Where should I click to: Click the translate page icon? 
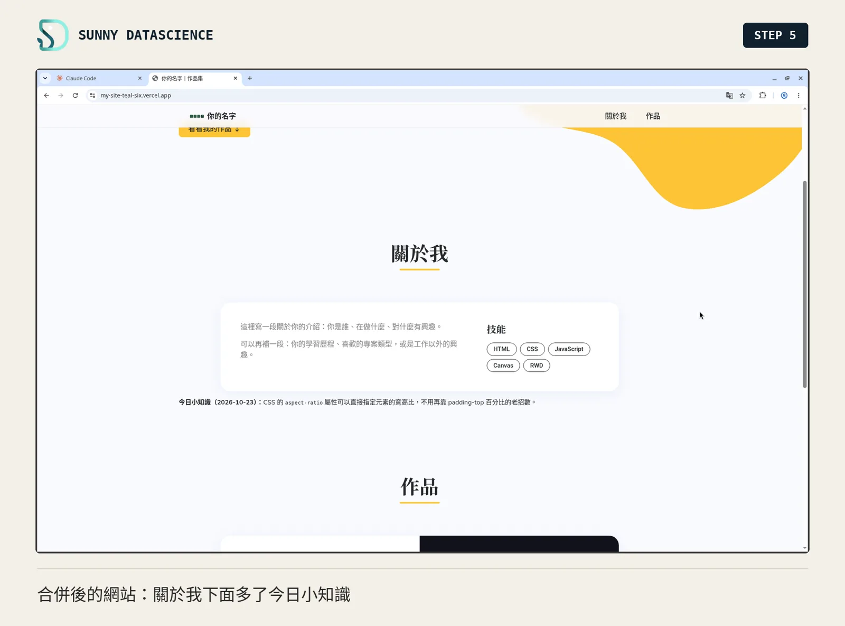729,96
